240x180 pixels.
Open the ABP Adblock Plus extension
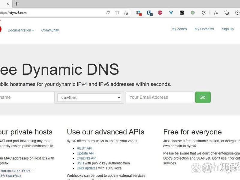click(160, 13)
